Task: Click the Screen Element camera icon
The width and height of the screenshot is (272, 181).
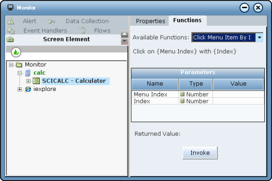Action: click(10, 40)
